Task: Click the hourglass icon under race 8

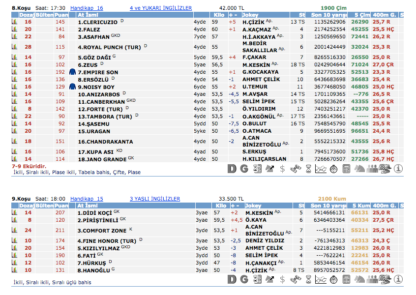Action: coord(308,169)
